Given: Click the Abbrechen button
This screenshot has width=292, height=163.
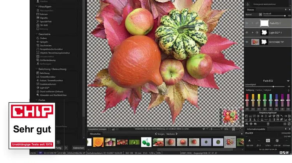Looking at the screenshot, I should (x=78, y=148).
